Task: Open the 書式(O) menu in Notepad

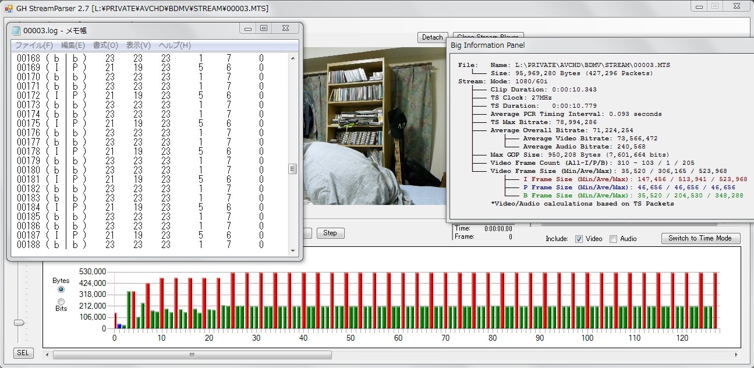Action: (x=105, y=45)
